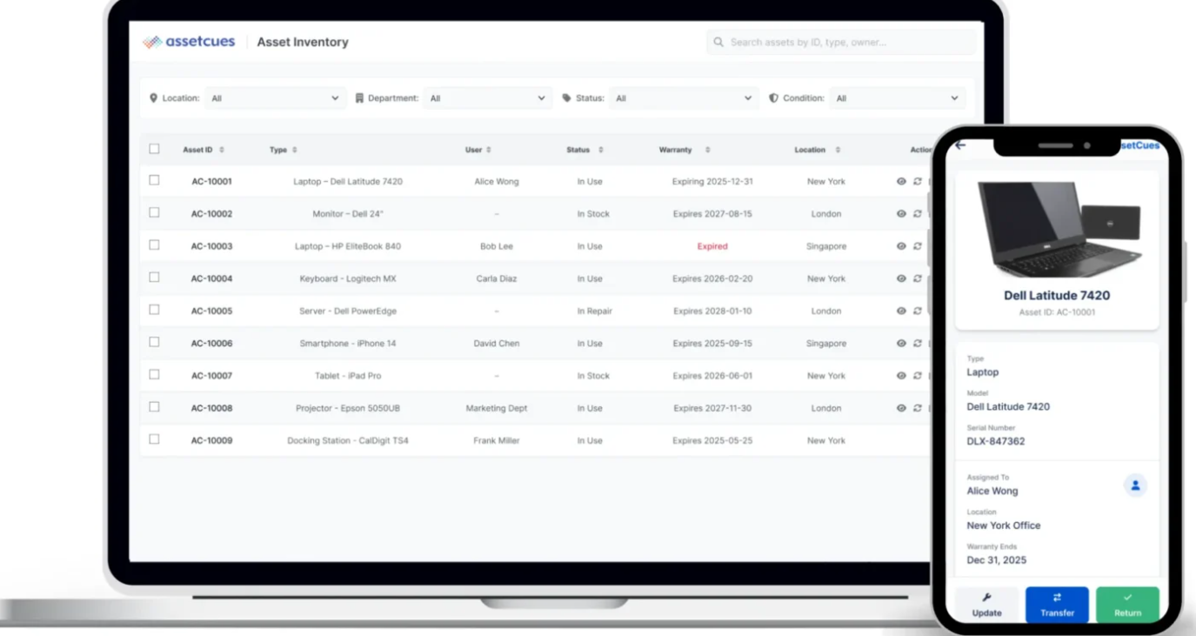Click 'David Chen' in the table
The height and width of the screenshot is (636, 1196).
tap(497, 344)
